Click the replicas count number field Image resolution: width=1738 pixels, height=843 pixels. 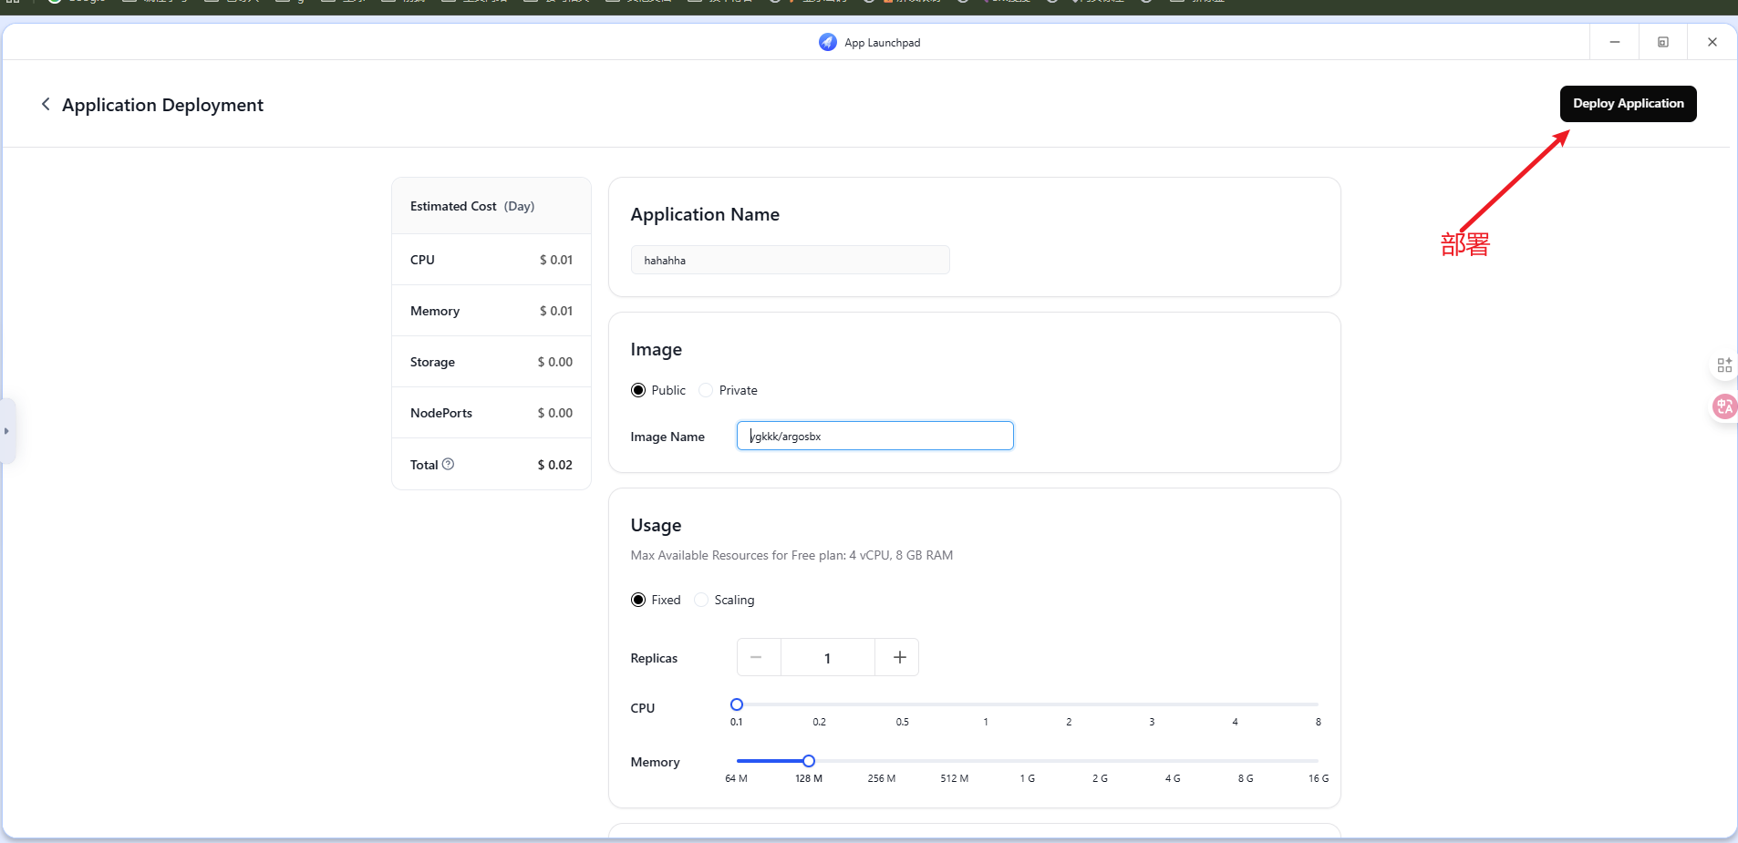click(827, 657)
